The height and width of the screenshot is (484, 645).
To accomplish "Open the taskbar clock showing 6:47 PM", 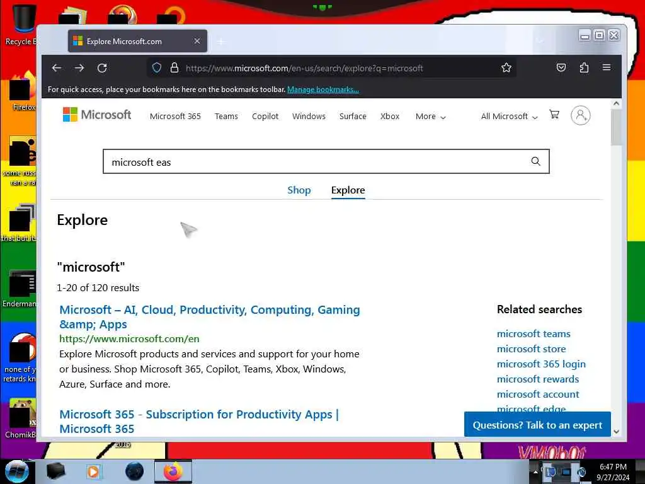I will pyautogui.click(x=613, y=471).
